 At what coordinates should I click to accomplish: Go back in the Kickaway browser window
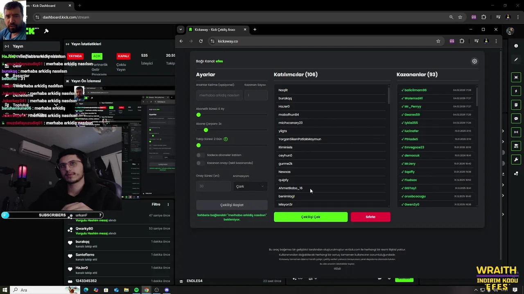(x=181, y=41)
